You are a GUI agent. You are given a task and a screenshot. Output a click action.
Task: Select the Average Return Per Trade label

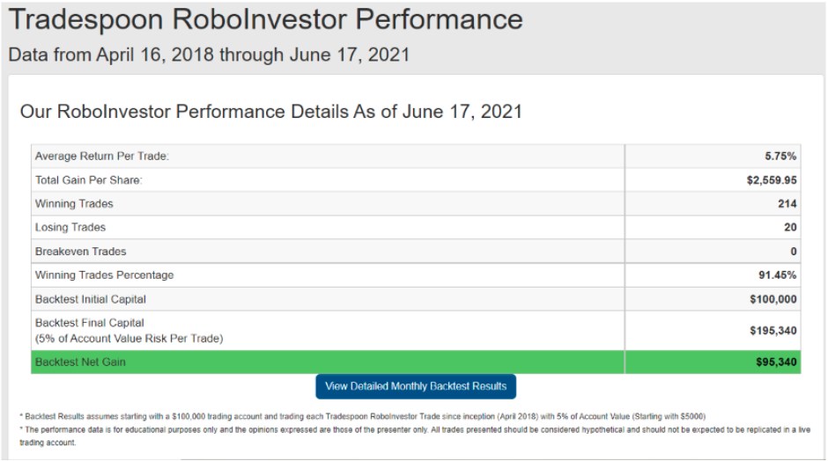tap(102, 156)
